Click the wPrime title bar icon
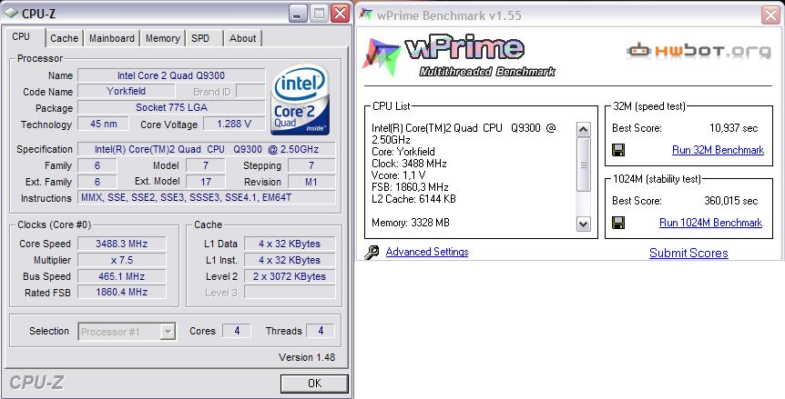The image size is (785, 399). tap(366, 15)
